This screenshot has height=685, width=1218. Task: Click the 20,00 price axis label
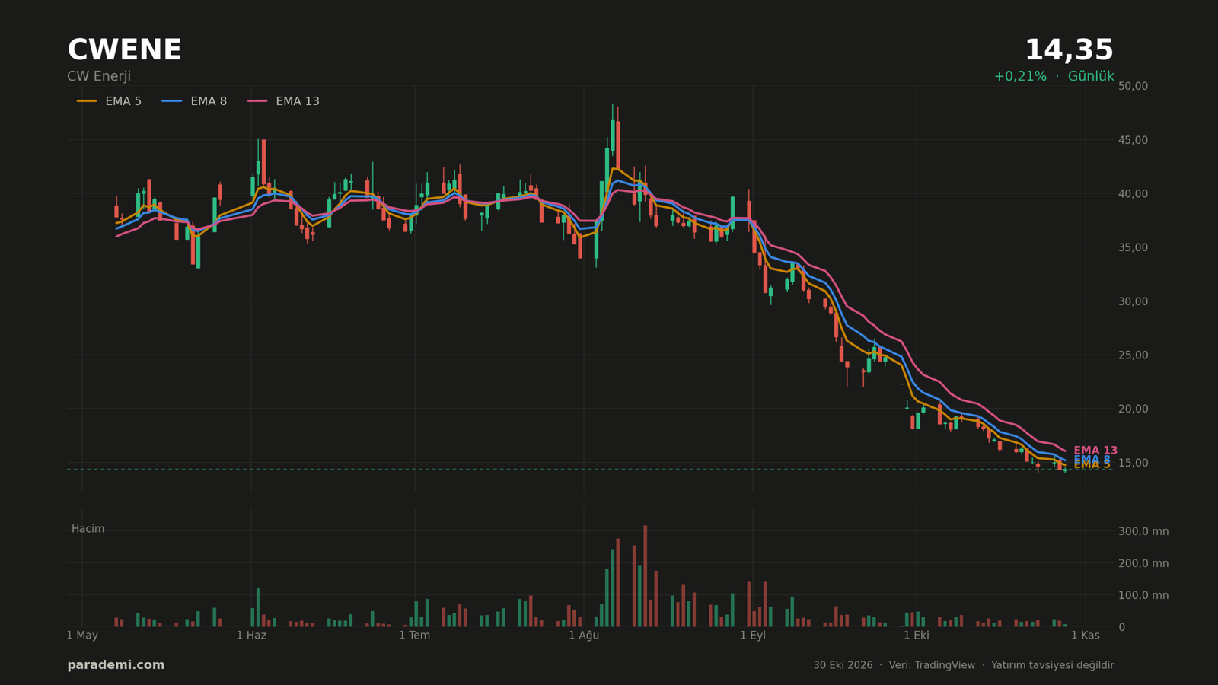1133,409
